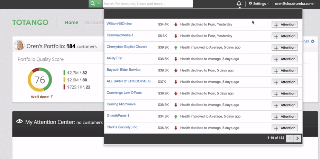This screenshot has height=159, width=320.
Task: Click the red down arrow for CrammedMedia-1
Action: point(176,36)
